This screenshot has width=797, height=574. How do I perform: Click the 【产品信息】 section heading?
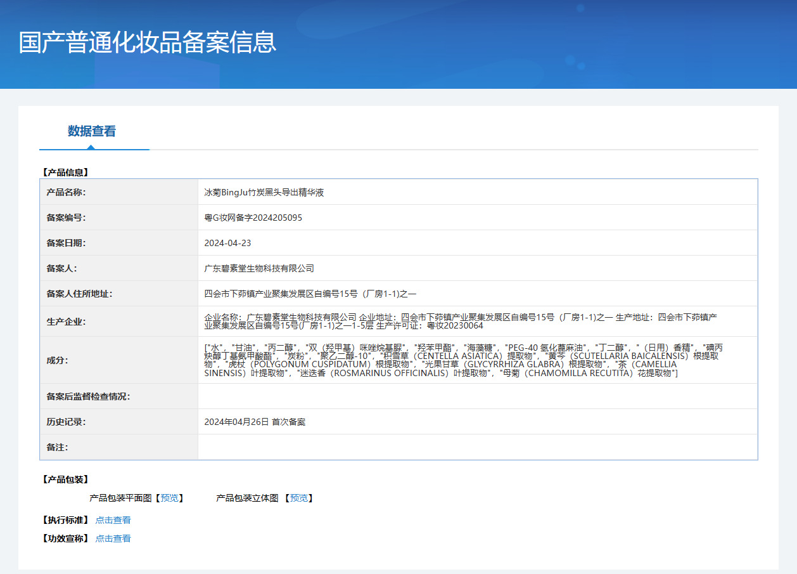(65, 172)
